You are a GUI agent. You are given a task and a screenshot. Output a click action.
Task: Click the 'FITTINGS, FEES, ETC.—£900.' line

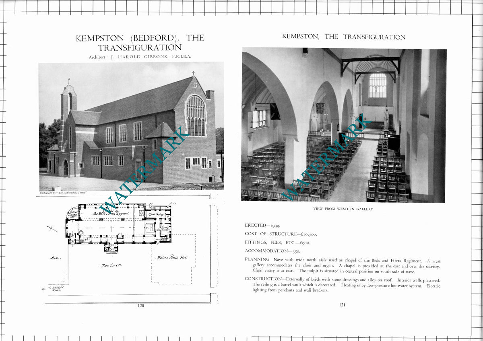[277, 242]
